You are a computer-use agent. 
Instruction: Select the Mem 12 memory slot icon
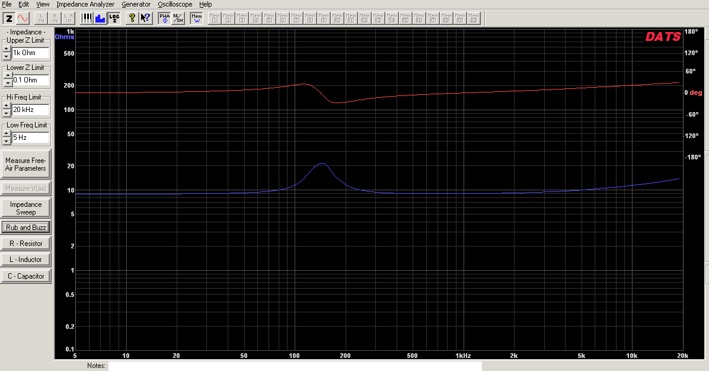pyautogui.click(x=365, y=18)
